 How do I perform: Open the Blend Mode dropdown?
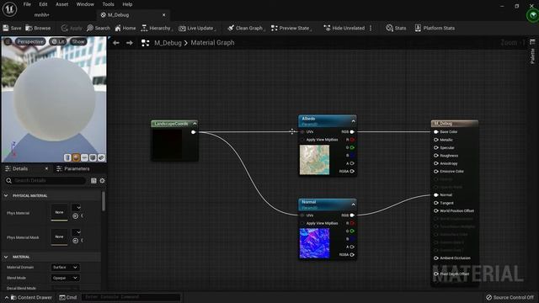(66, 278)
